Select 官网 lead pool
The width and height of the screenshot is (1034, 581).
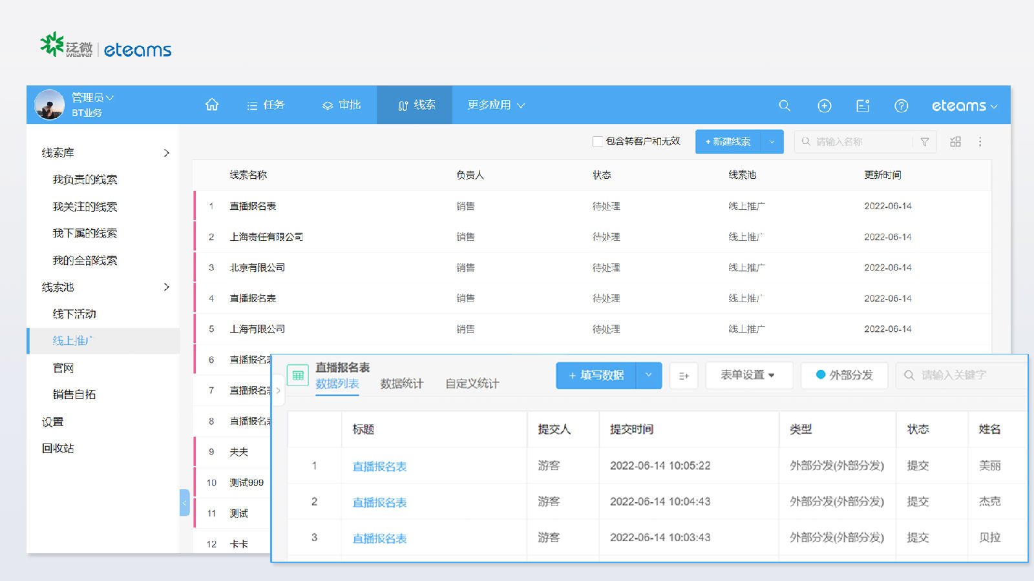point(63,368)
